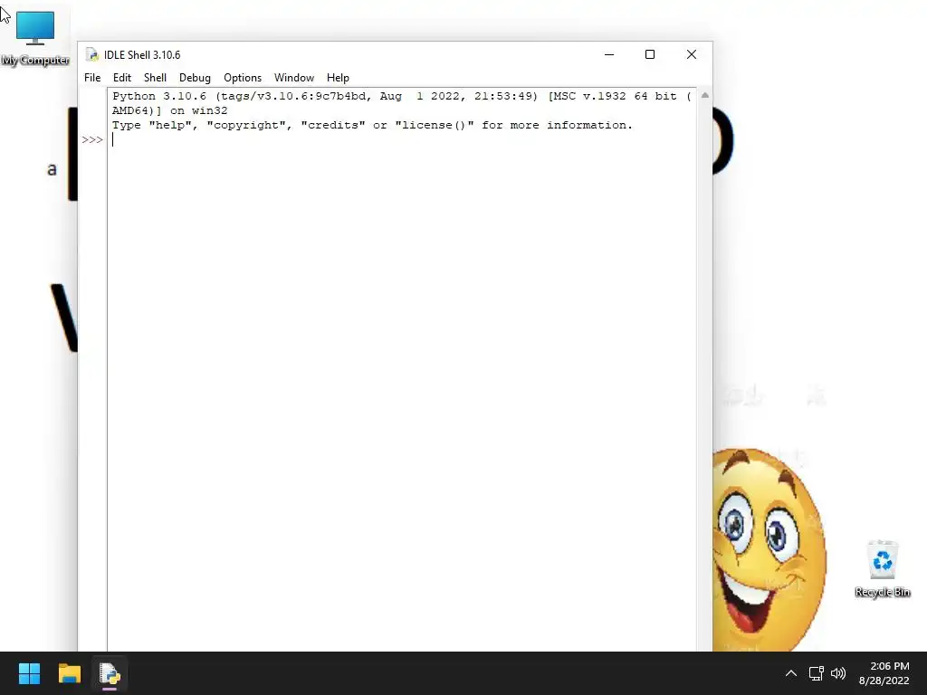927x695 pixels.
Task: Open the taskbar clock and date
Action: tap(884, 673)
